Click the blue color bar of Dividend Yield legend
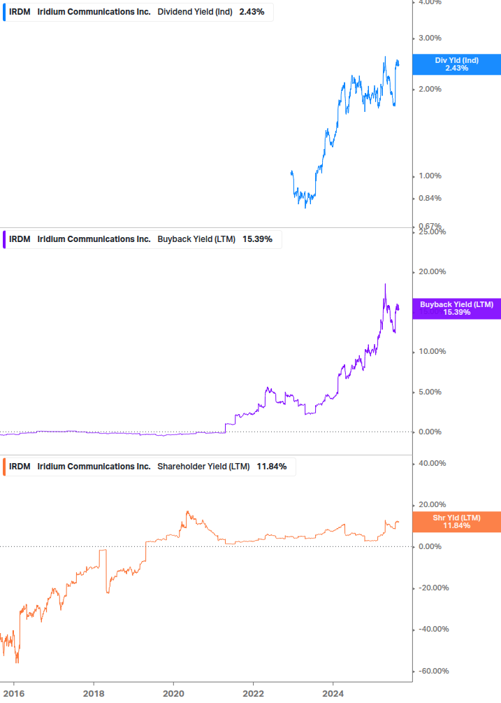 pos(4,12)
